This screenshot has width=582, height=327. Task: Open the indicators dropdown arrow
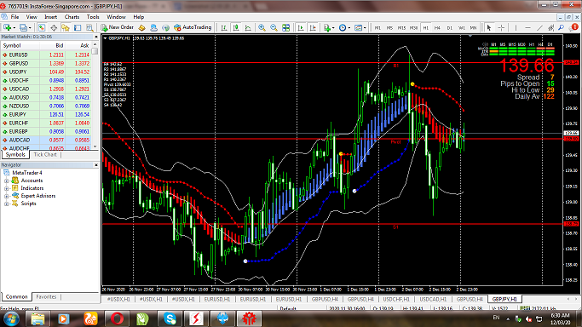(x=333, y=28)
